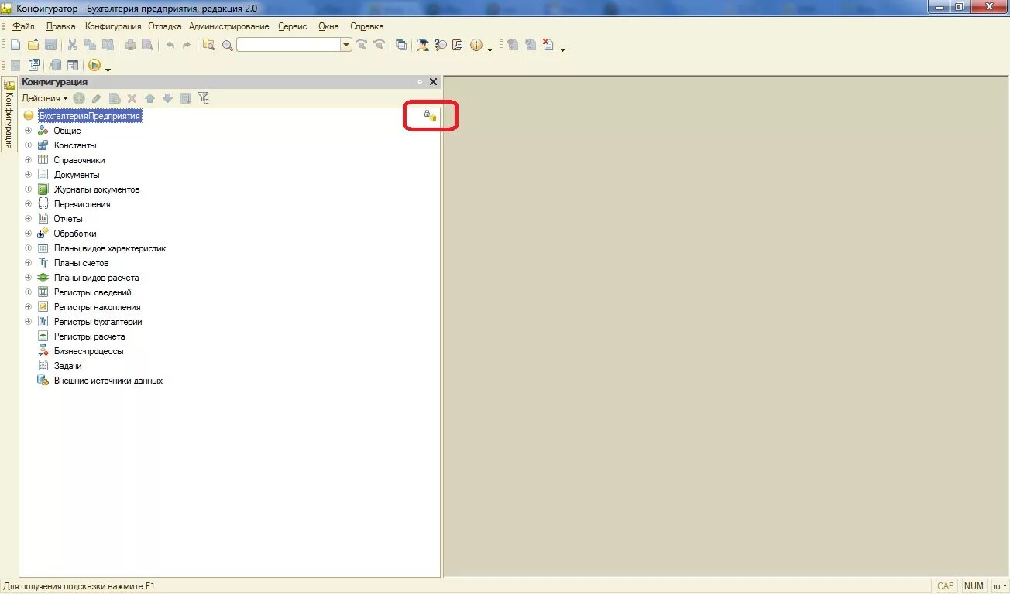Select Бизнес-процессы in tree

[x=88, y=351]
